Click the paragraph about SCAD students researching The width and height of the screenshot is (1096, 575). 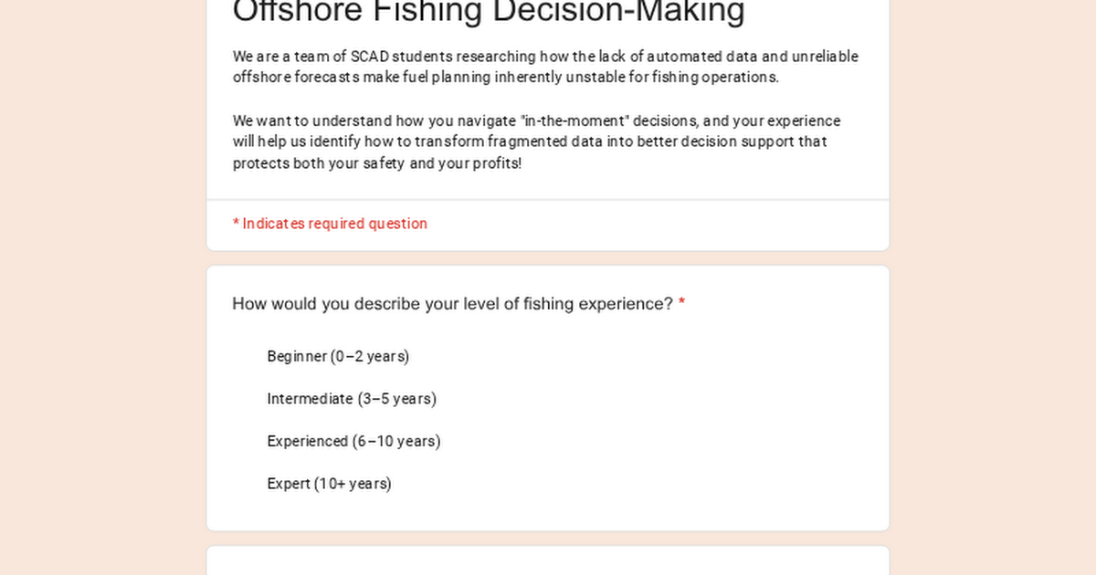(x=545, y=67)
